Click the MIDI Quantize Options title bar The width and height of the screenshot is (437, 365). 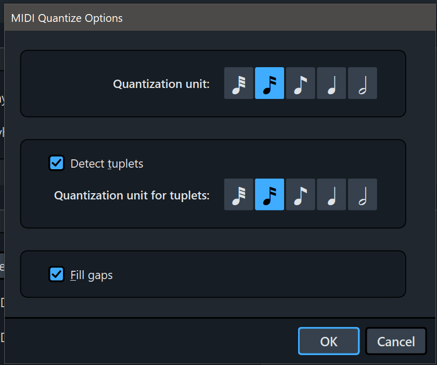(208, 18)
